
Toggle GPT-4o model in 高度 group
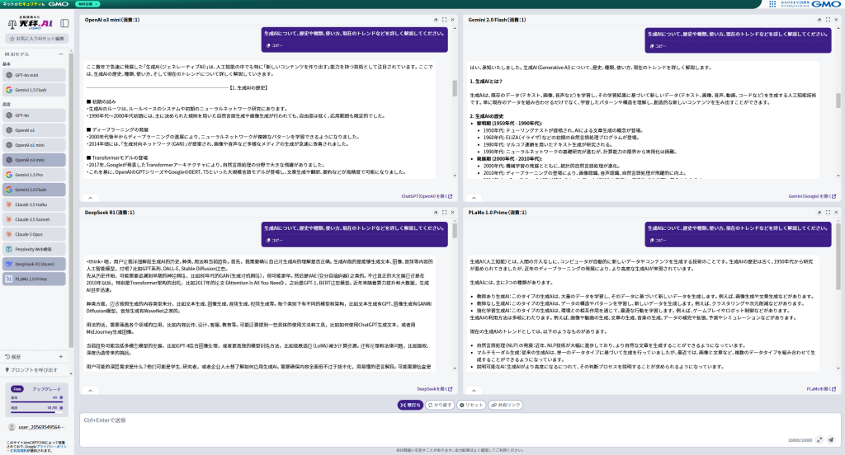click(x=34, y=115)
